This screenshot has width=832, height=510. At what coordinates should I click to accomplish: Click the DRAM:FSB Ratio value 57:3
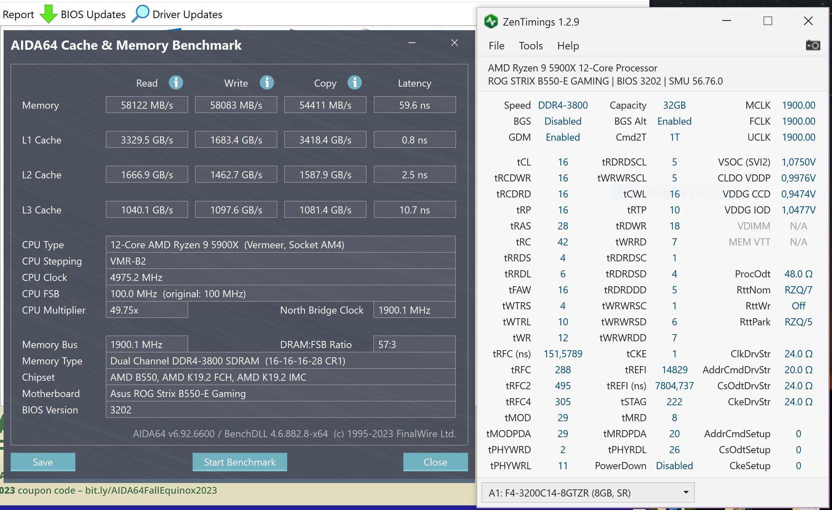(x=414, y=344)
